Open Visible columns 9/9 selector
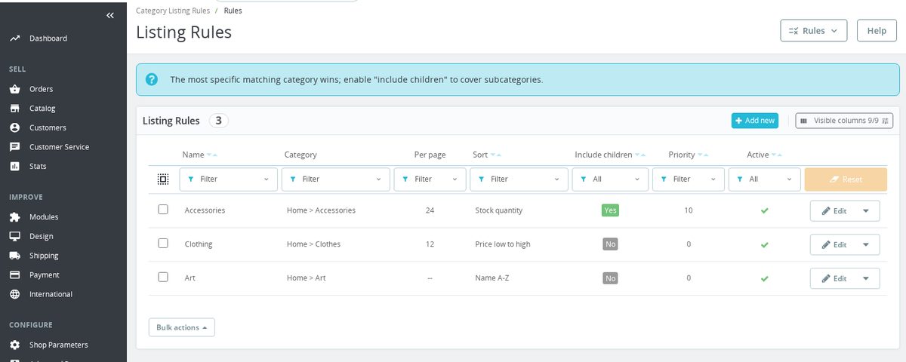 point(845,121)
